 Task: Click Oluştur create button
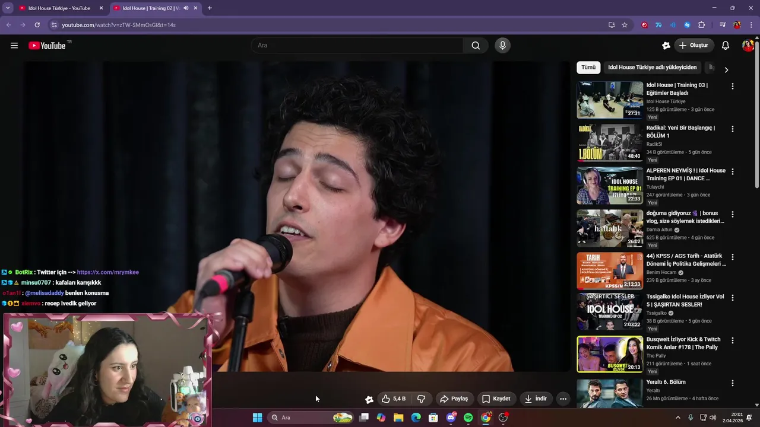(x=693, y=46)
